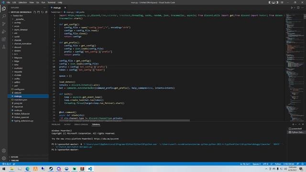Add a new terminal with plus icon
This screenshot has height=172, width=306.
pos(293,124)
